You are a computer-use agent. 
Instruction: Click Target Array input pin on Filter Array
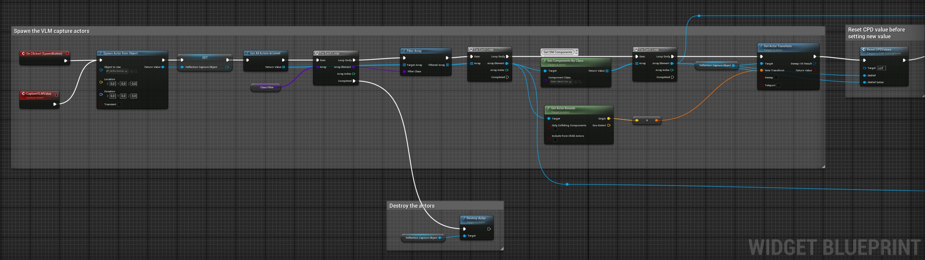tap(404, 65)
